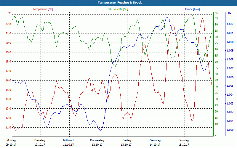The width and height of the screenshot is (237, 148).
Task: Click pressure axis value '1.004'
Action: click(x=230, y=95)
